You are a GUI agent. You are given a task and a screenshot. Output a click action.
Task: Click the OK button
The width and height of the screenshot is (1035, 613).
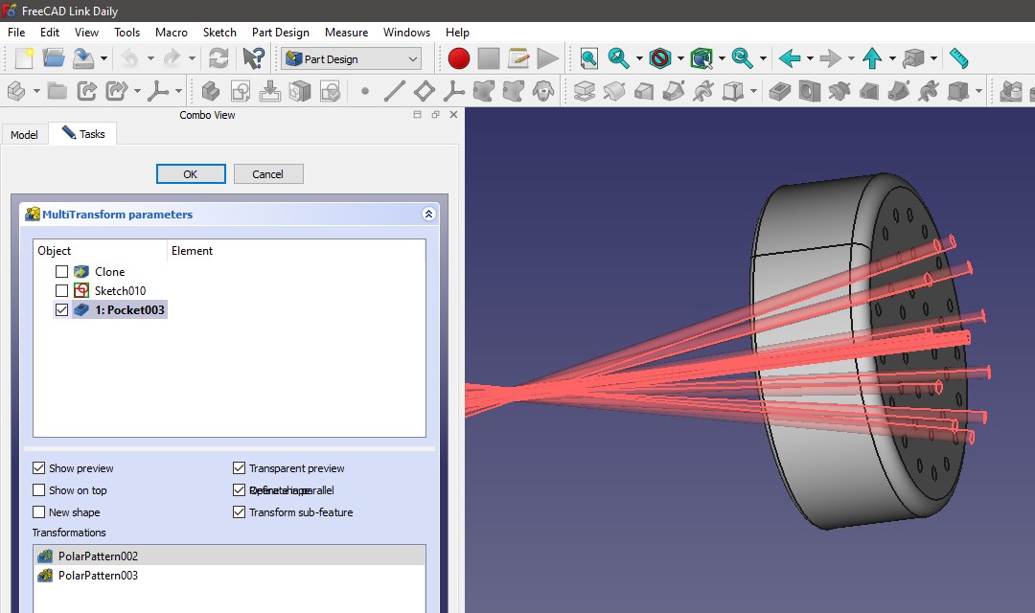point(191,173)
